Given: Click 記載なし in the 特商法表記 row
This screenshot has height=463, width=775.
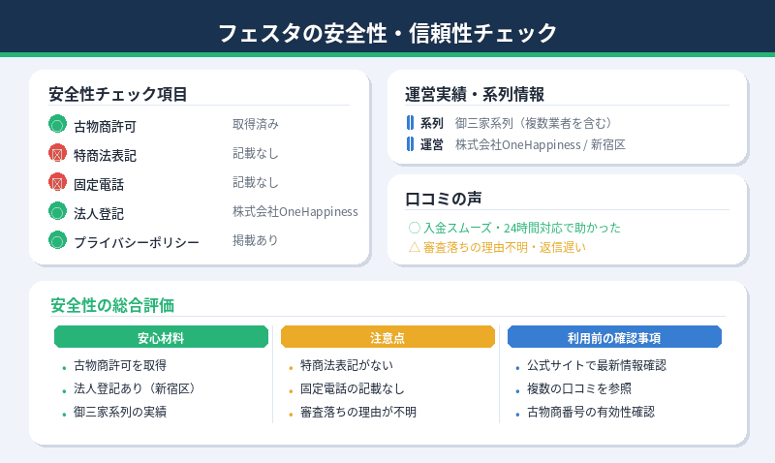Looking at the screenshot, I should (256, 153).
